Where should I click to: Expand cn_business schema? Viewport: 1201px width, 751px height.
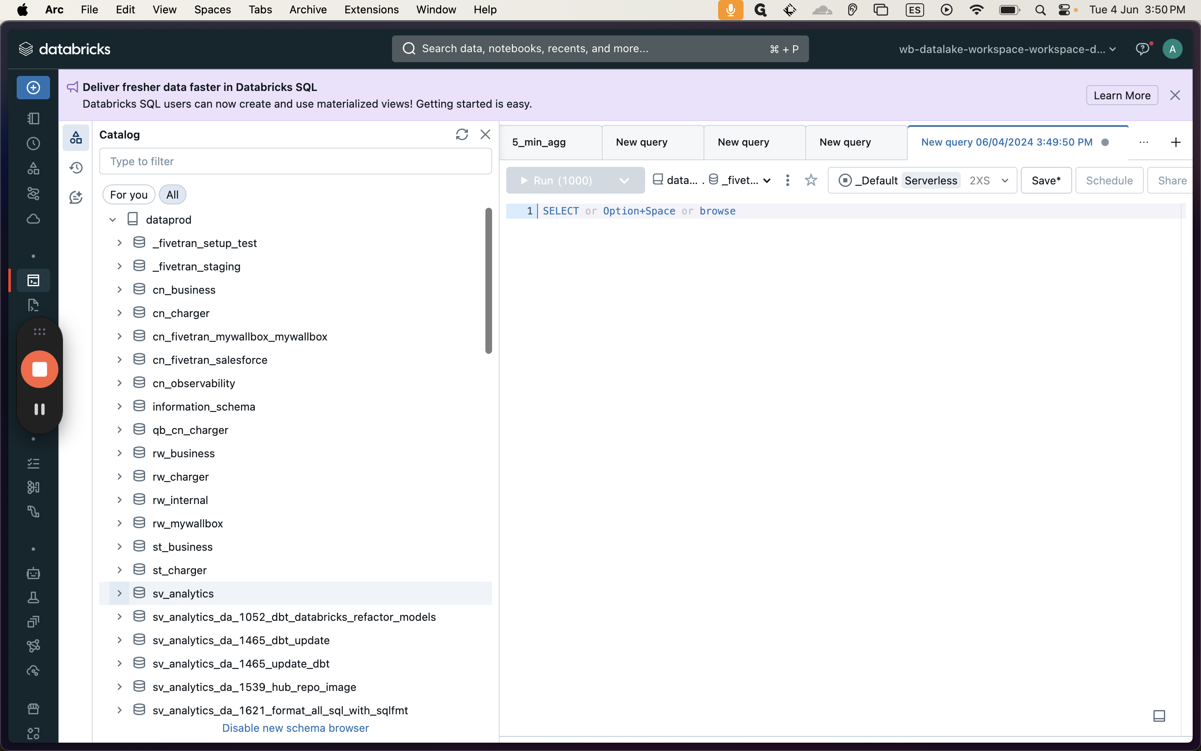119,290
